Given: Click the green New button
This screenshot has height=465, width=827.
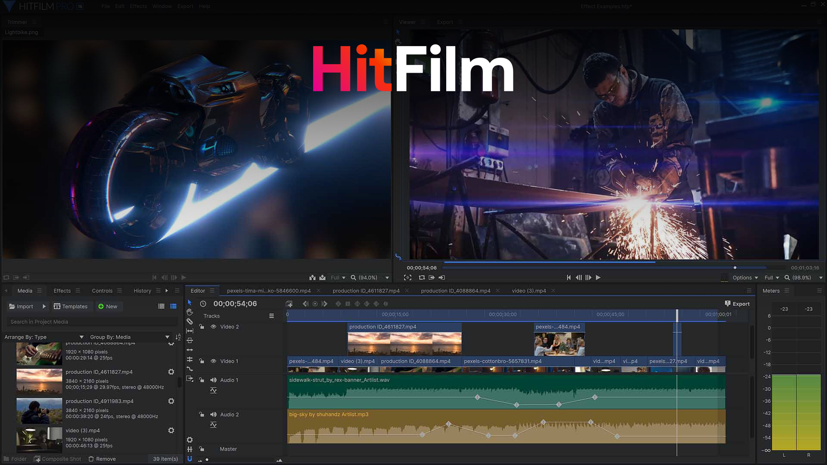Looking at the screenshot, I should click(x=108, y=306).
